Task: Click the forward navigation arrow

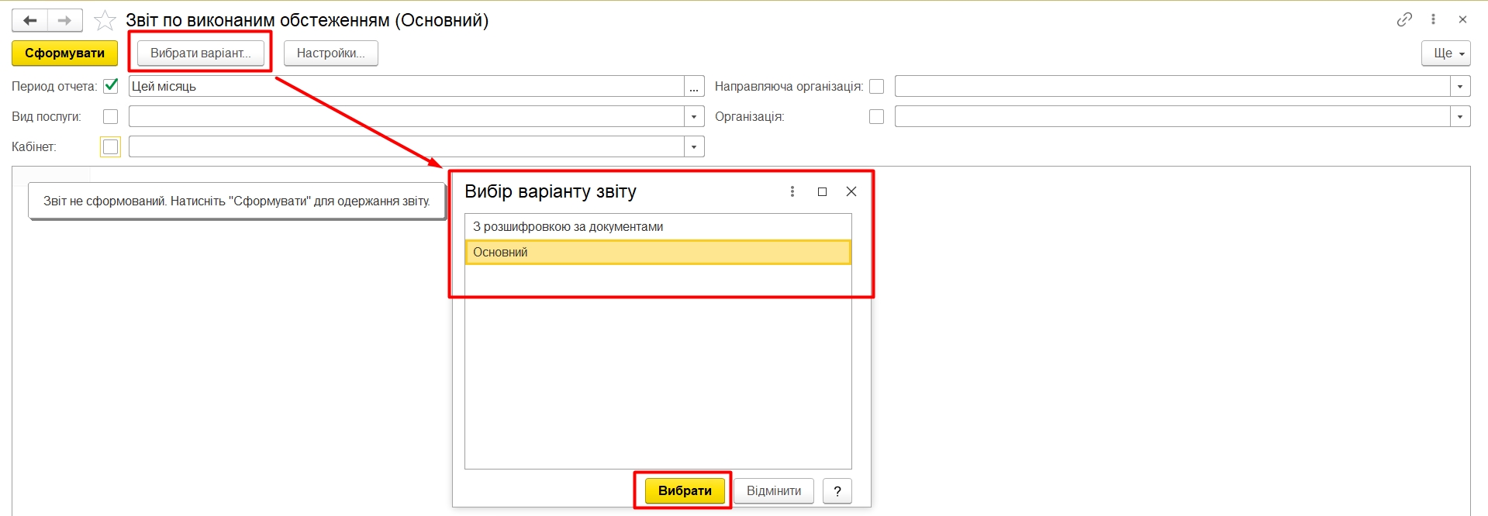Action: pos(65,20)
